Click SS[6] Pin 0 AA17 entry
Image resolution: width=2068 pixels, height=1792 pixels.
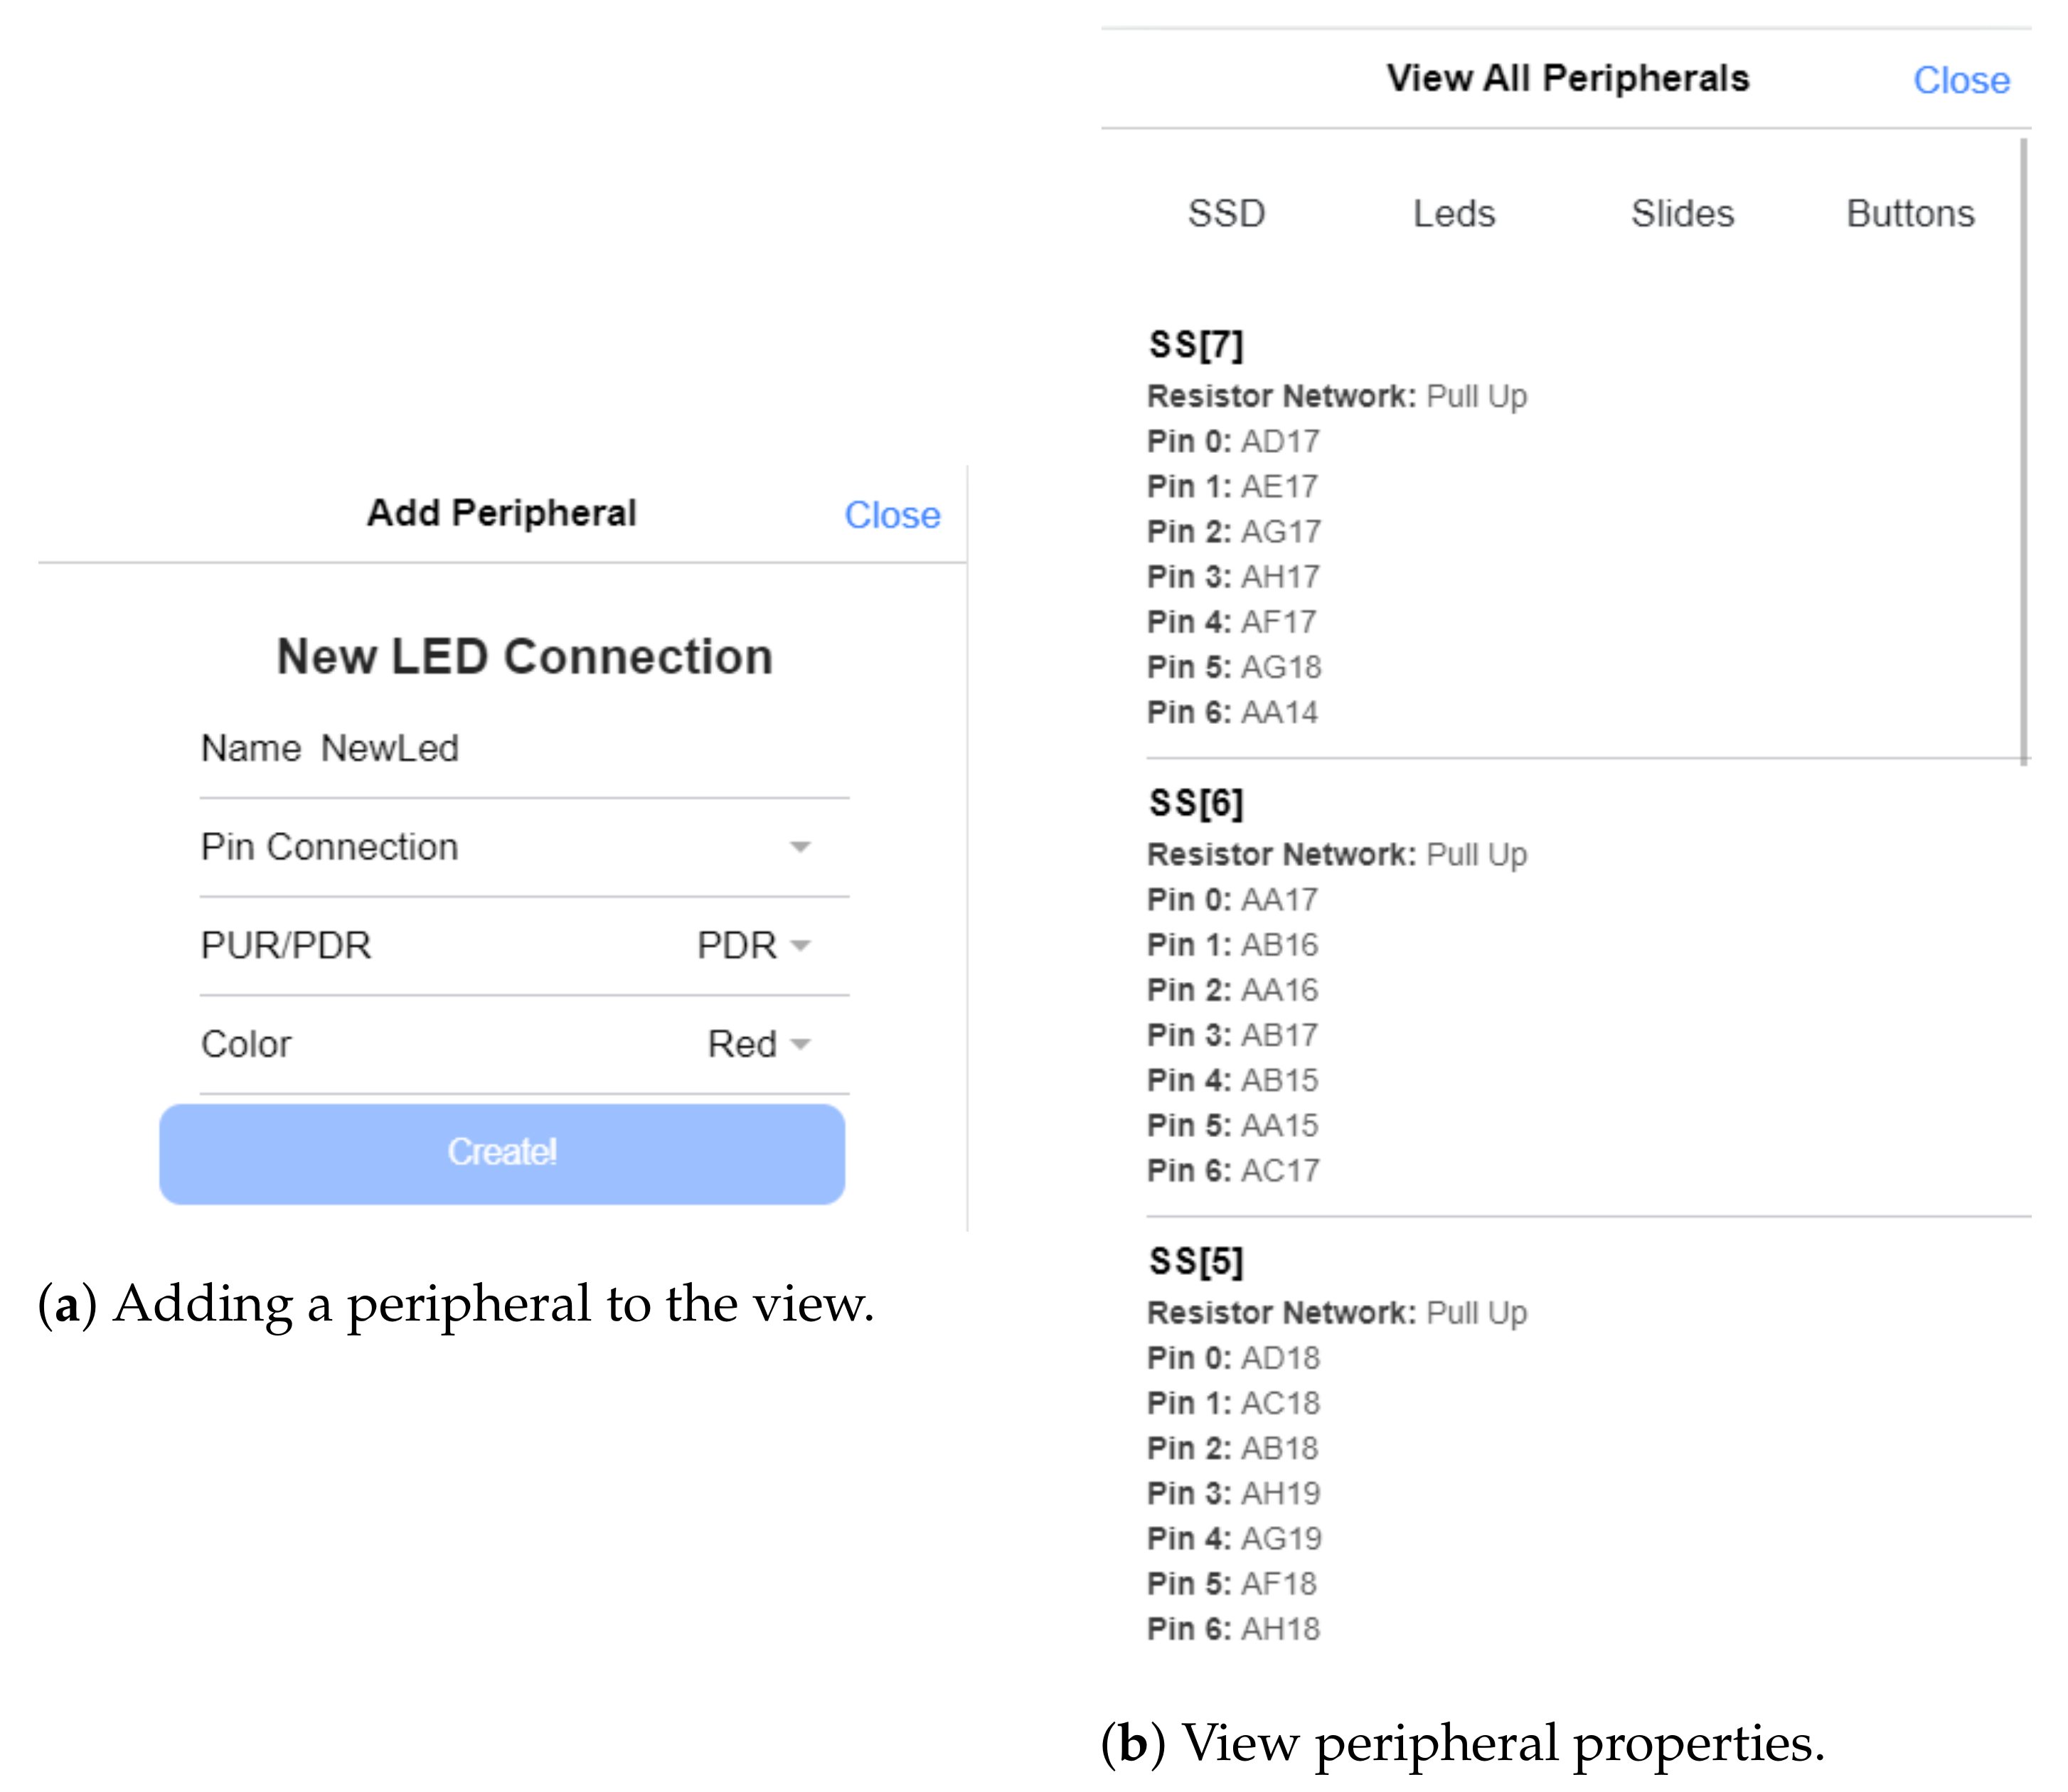1232,900
